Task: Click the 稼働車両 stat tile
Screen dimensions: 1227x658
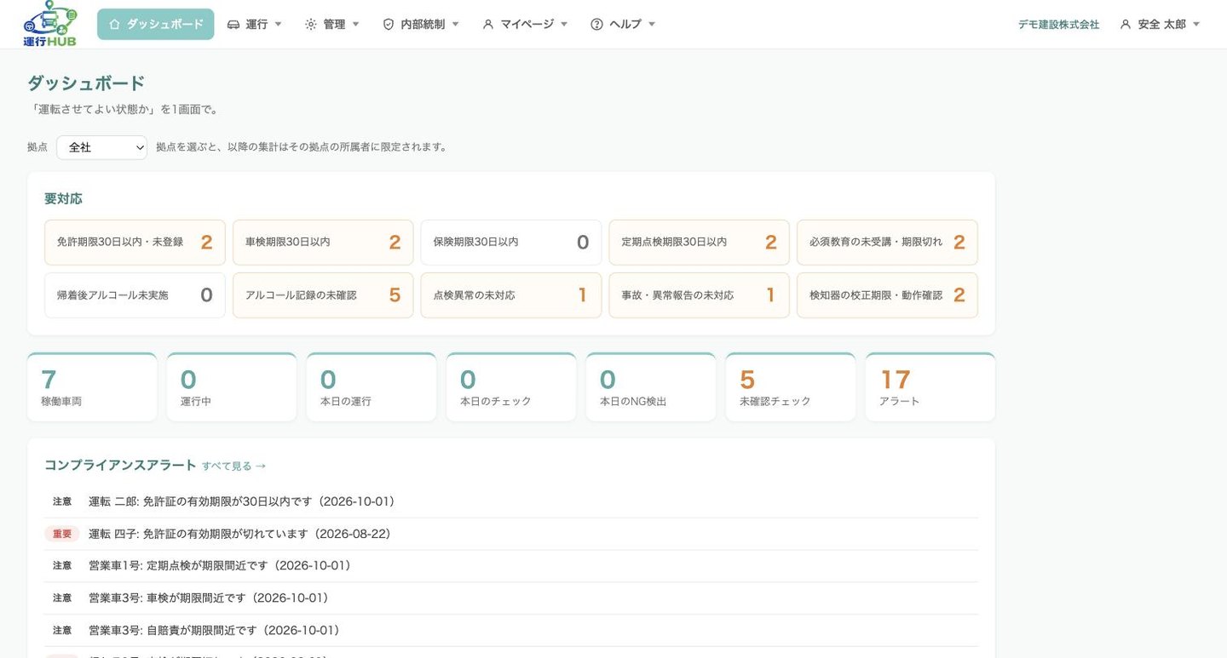Action: 92,387
